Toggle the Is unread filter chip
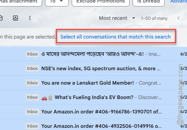This screenshot has height=130, width=187. [x=148, y=2]
